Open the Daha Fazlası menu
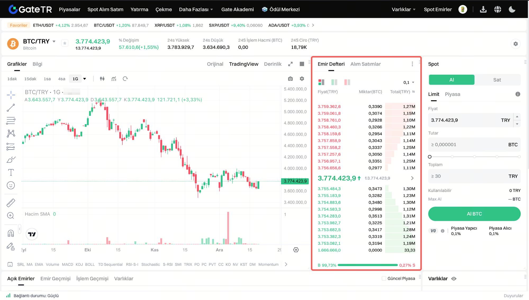The height and width of the screenshot is (300, 529). coord(196,10)
